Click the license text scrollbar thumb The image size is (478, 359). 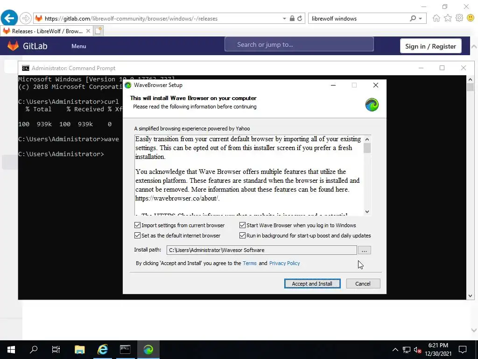(x=367, y=148)
